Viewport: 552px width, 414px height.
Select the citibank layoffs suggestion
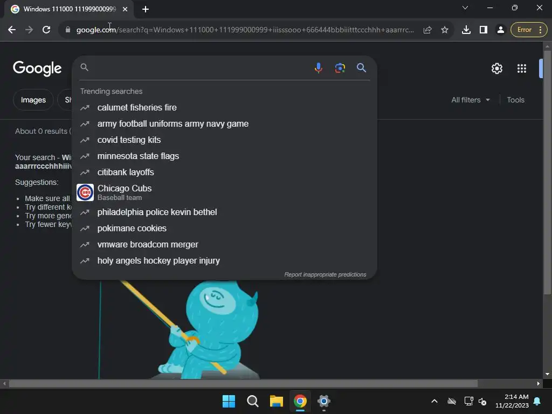pyautogui.click(x=224, y=172)
